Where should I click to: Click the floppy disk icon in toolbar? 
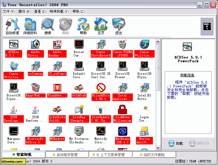pos(207,26)
